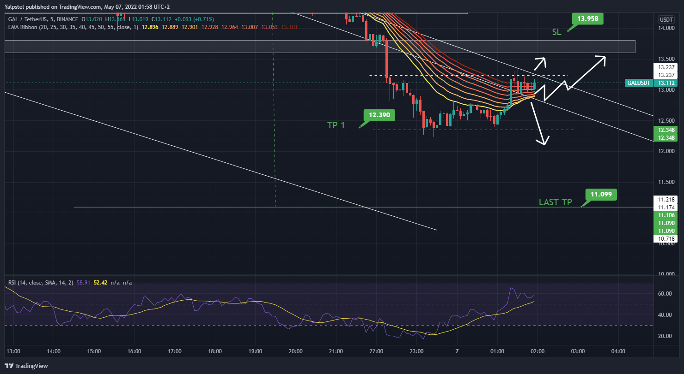
Task: Click the yellow EMA value 12.896
Action: click(x=150, y=27)
